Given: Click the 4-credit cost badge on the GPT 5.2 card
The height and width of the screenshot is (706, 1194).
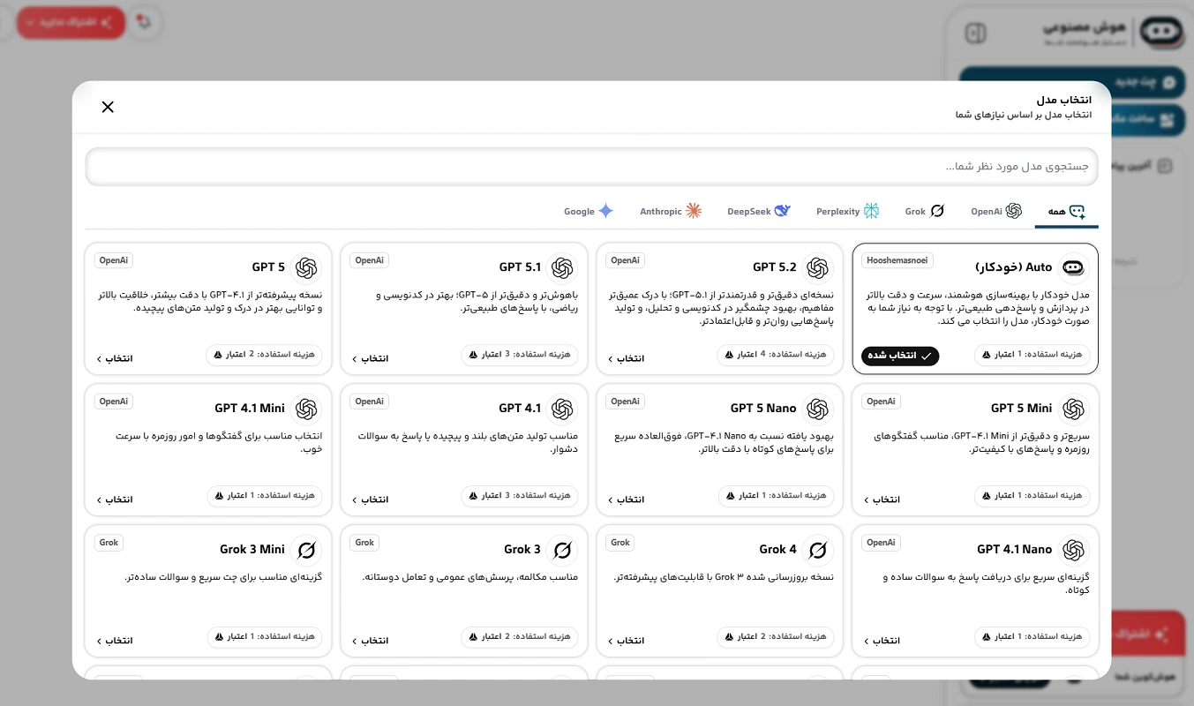Looking at the screenshot, I should (x=776, y=355).
